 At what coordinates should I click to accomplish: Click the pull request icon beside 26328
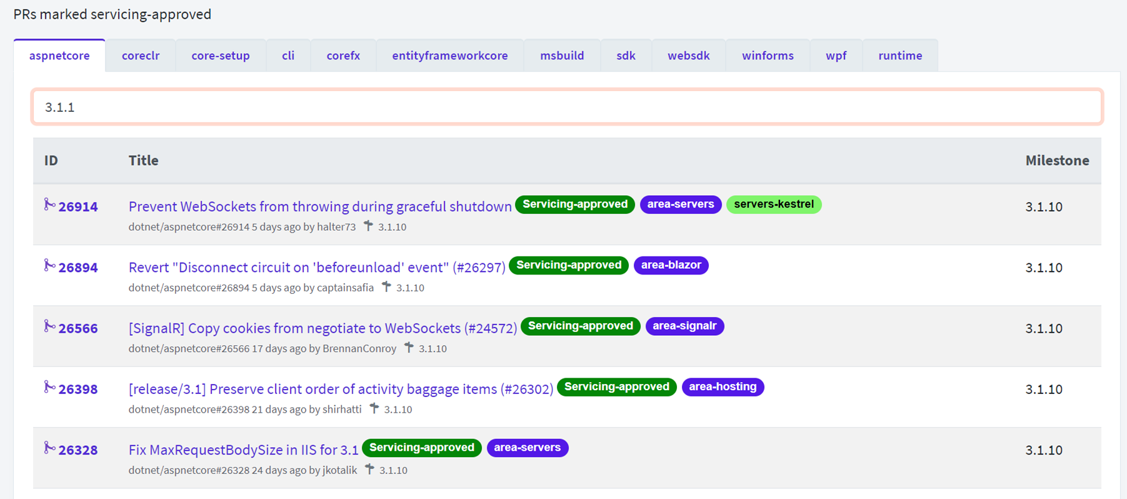[x=49, y=448]
